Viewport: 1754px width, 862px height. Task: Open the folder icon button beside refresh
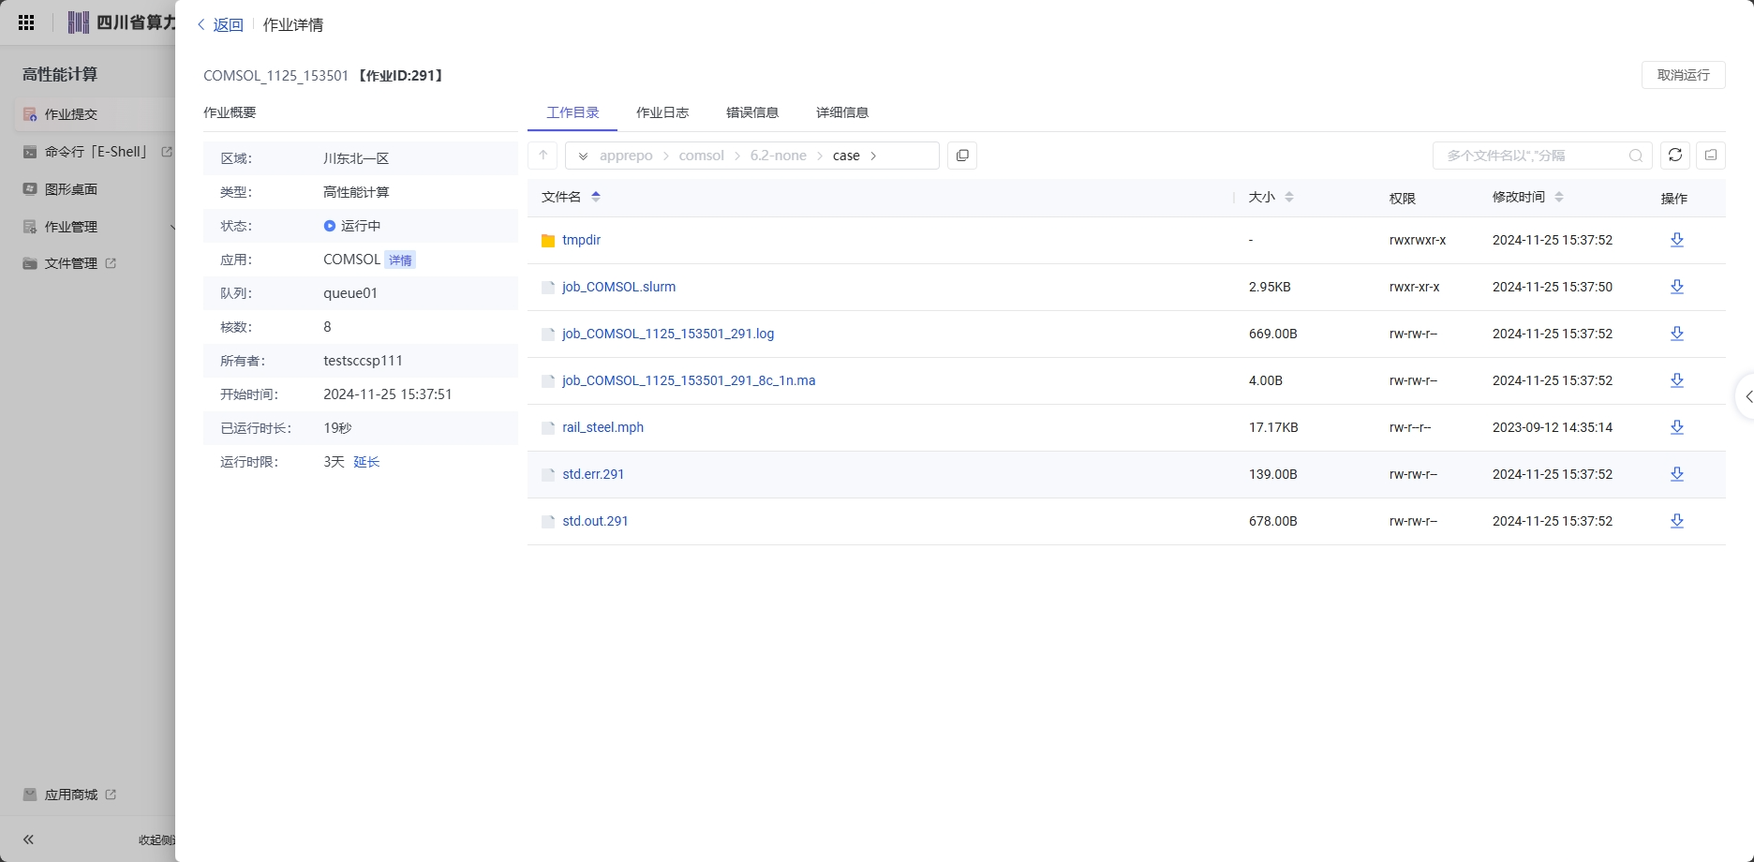pyautogui.click(x=1711, y=156)
